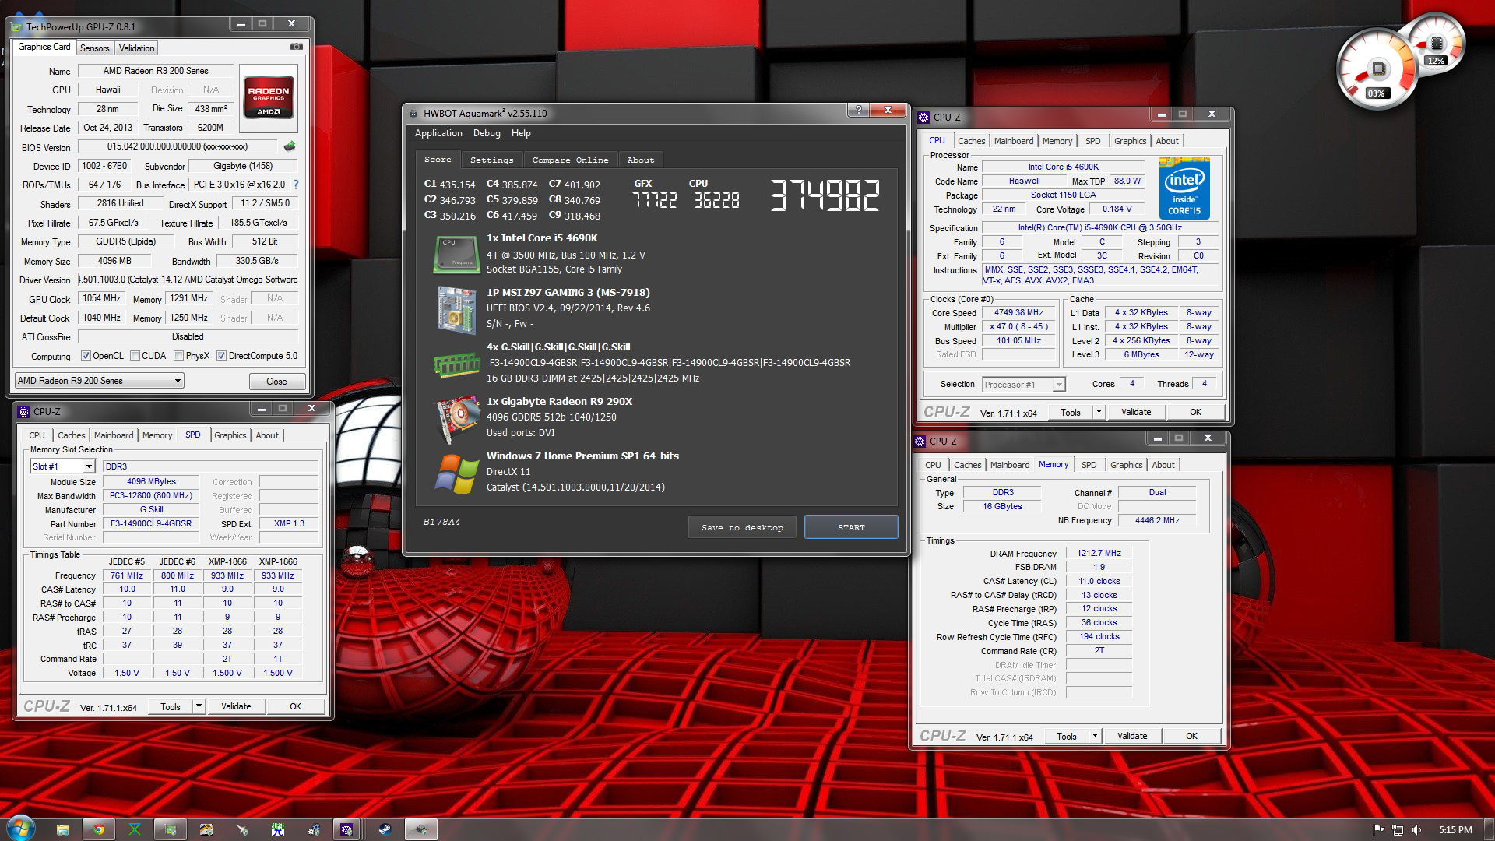Click the Radeon Graphics logo in GPU-Z
The width and height of the screenshot is (1495, 841).
269,97
